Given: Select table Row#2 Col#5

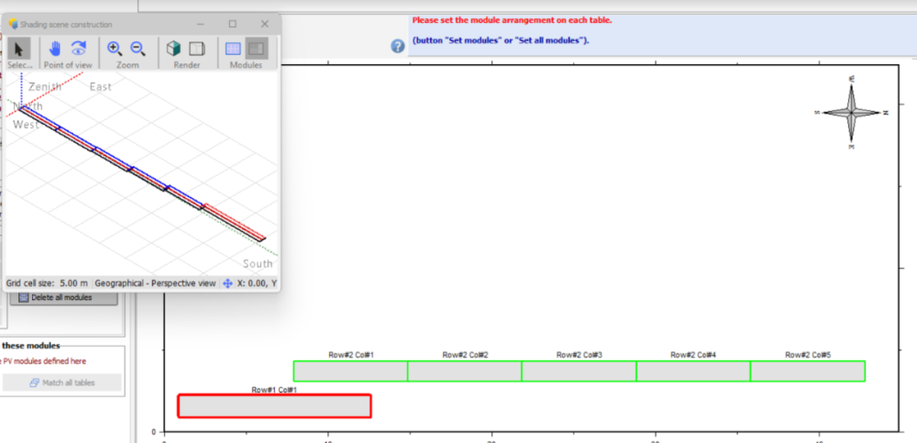Looking at the screenshot, I should 807,371.
